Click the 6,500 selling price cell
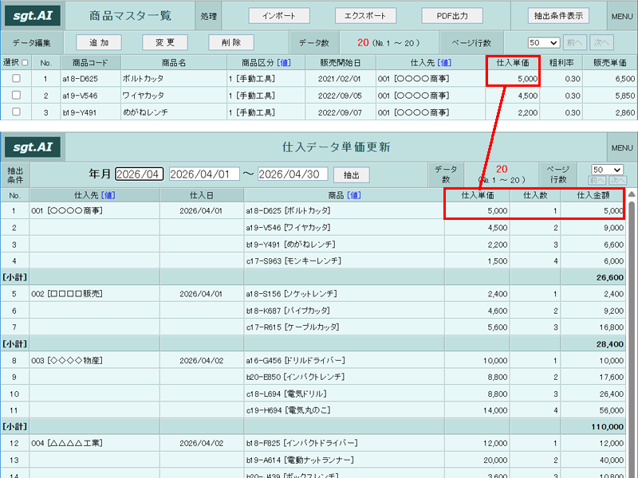The width and height of the screenshot is (638, 478). 609,79
